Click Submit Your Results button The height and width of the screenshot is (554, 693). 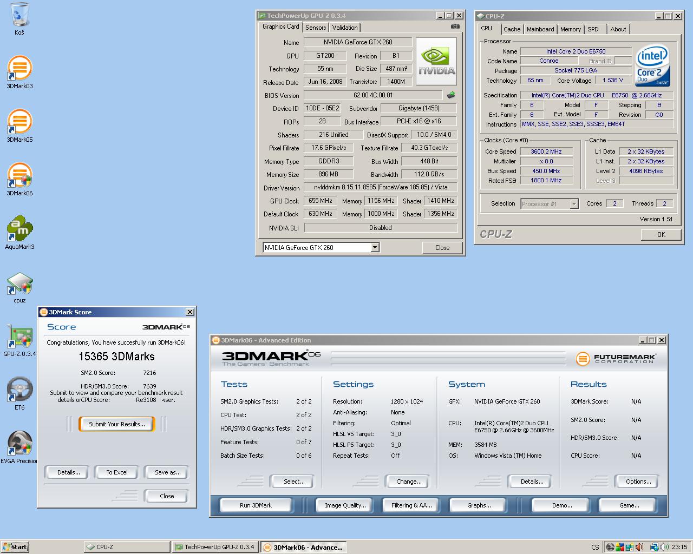117,424
